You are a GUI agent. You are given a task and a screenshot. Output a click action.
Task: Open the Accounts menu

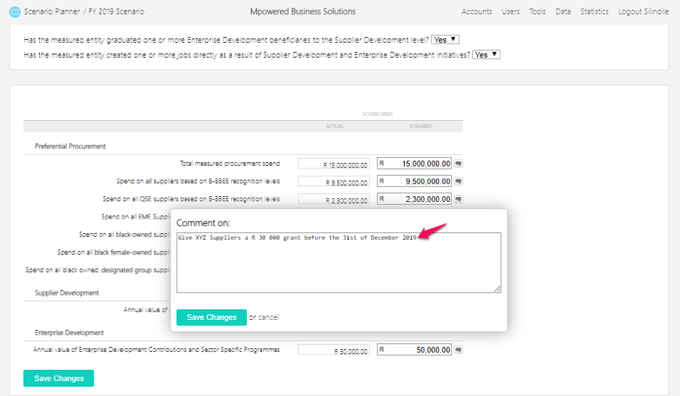(x=477, y=12)
